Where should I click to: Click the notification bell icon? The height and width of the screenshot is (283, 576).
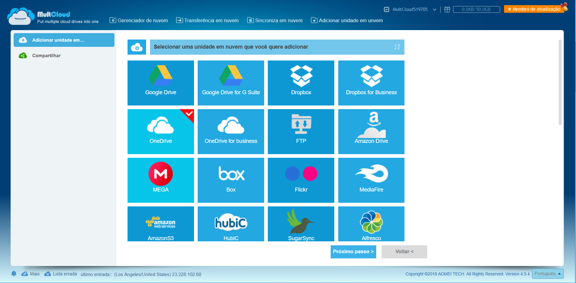click(14, 274)
